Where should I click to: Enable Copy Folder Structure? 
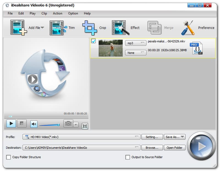pos(8,157)
